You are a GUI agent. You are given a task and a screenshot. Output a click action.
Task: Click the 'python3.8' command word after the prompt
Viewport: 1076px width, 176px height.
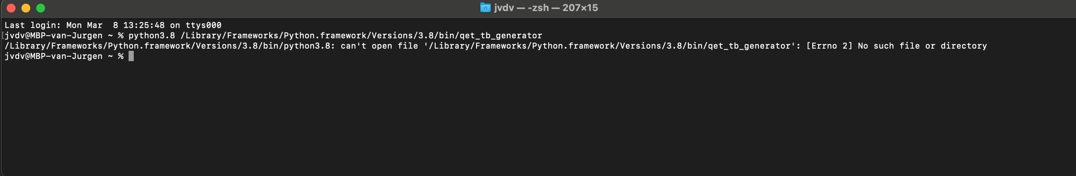(151, 35)
